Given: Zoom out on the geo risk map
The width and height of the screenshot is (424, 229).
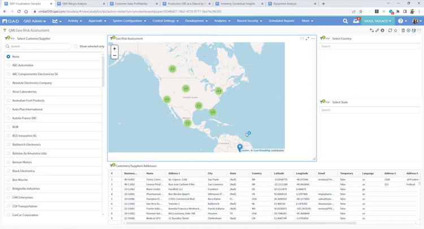Looking at the screenshot, I should (114, 56).
